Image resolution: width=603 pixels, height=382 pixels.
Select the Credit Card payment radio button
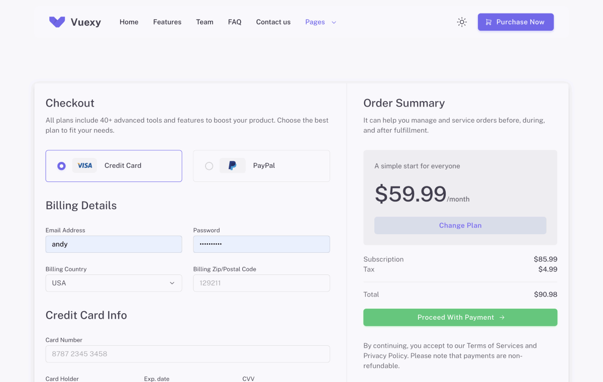pyautogui.click(x=61, y=165)
